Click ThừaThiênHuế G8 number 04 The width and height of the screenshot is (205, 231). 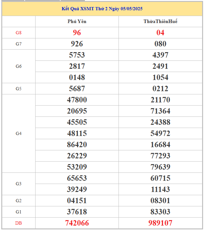point(160,33)
